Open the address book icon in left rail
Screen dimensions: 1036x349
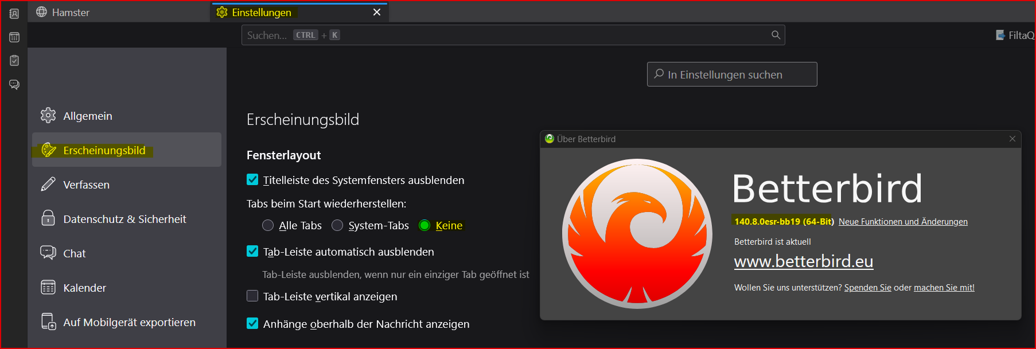point(14,13)
